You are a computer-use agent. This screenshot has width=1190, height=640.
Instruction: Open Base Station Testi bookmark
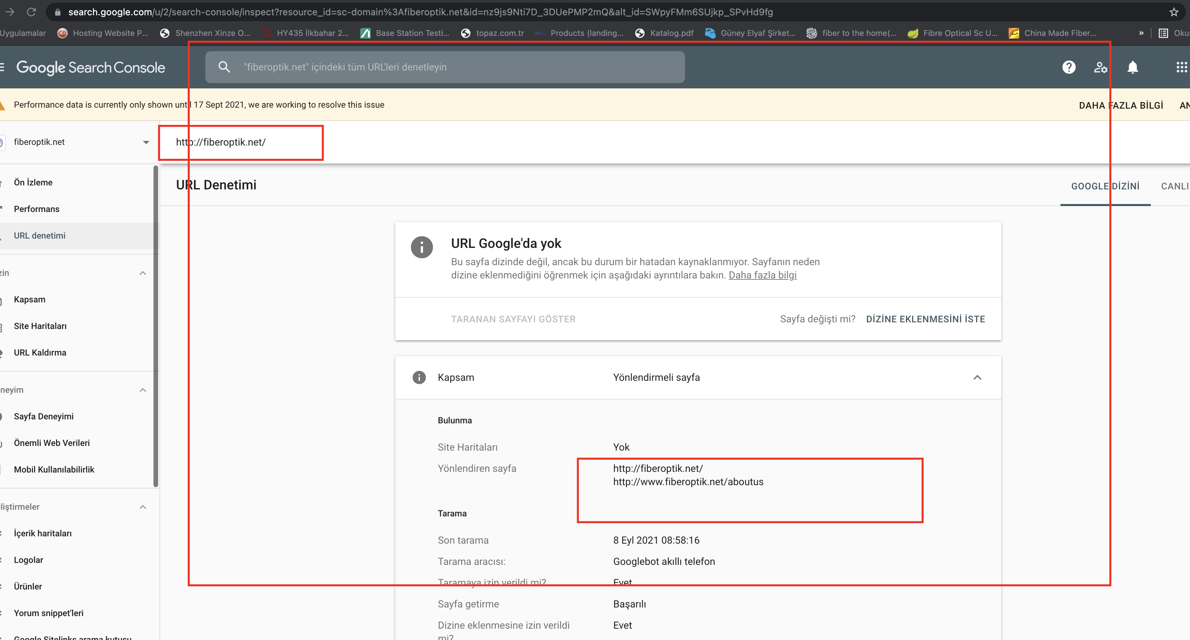click(x=405, y=33)
